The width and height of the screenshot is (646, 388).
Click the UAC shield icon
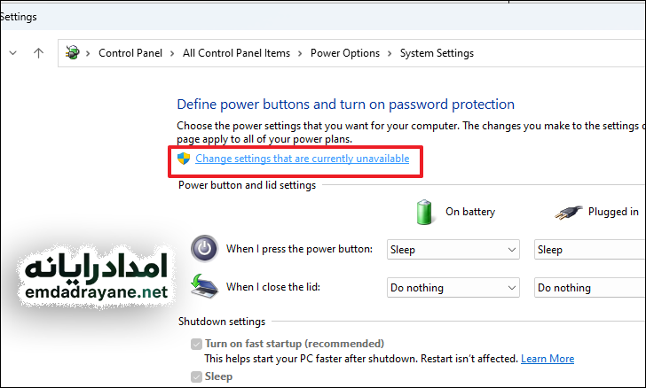point(184,159)
